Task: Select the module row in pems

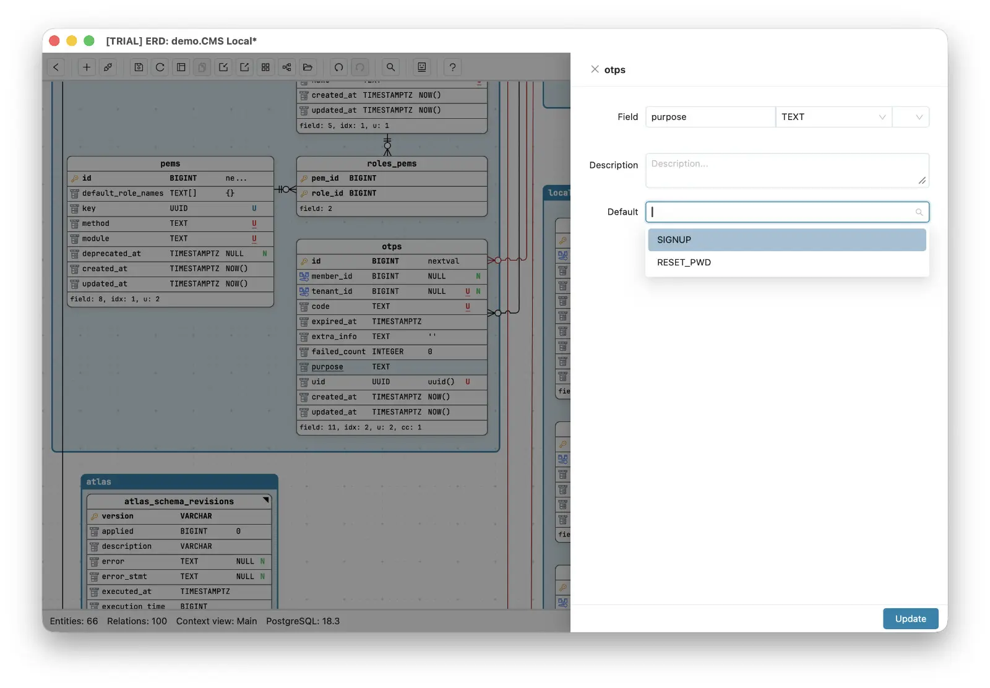Action: [170, 238]
